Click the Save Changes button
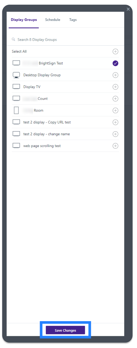137x348 pixels. pyautogui.click(x=65, y=330)
